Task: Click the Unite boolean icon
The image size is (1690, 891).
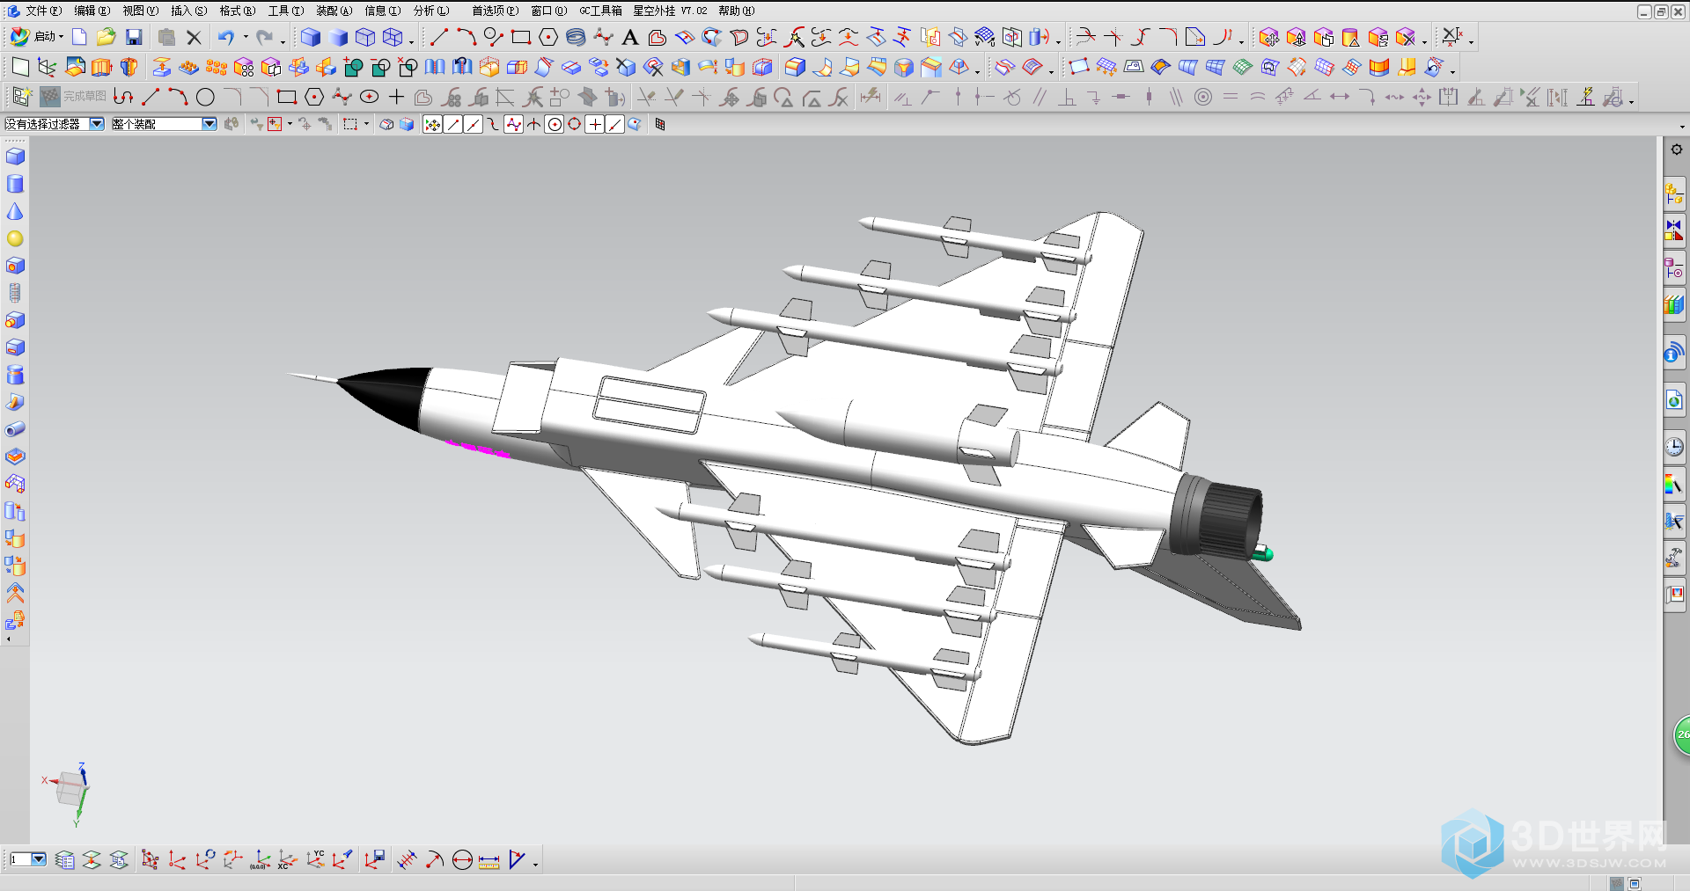Action: (353, 67)
